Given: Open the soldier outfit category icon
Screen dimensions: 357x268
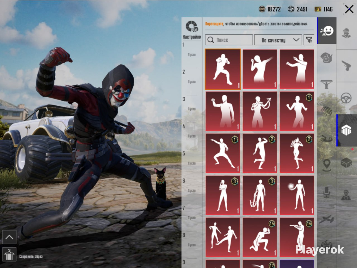Looking at the screenshot, I should 346,33.
